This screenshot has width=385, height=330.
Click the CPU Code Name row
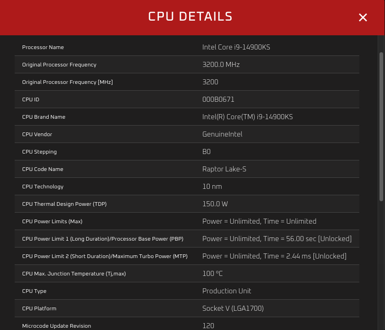pyautogui.click(x=187, y=169)
